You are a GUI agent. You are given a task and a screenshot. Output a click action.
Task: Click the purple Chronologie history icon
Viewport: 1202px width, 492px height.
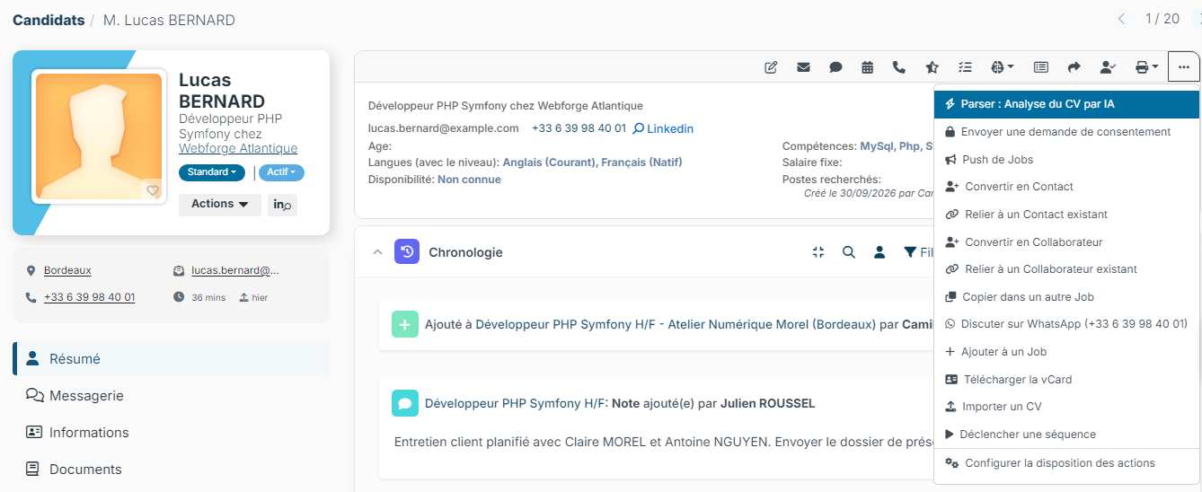[407, 252]
